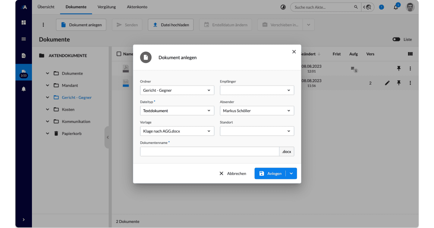The image size is (434, 228).
Task: Click the column layout icon in table header
Action: [x=410, y=54]
